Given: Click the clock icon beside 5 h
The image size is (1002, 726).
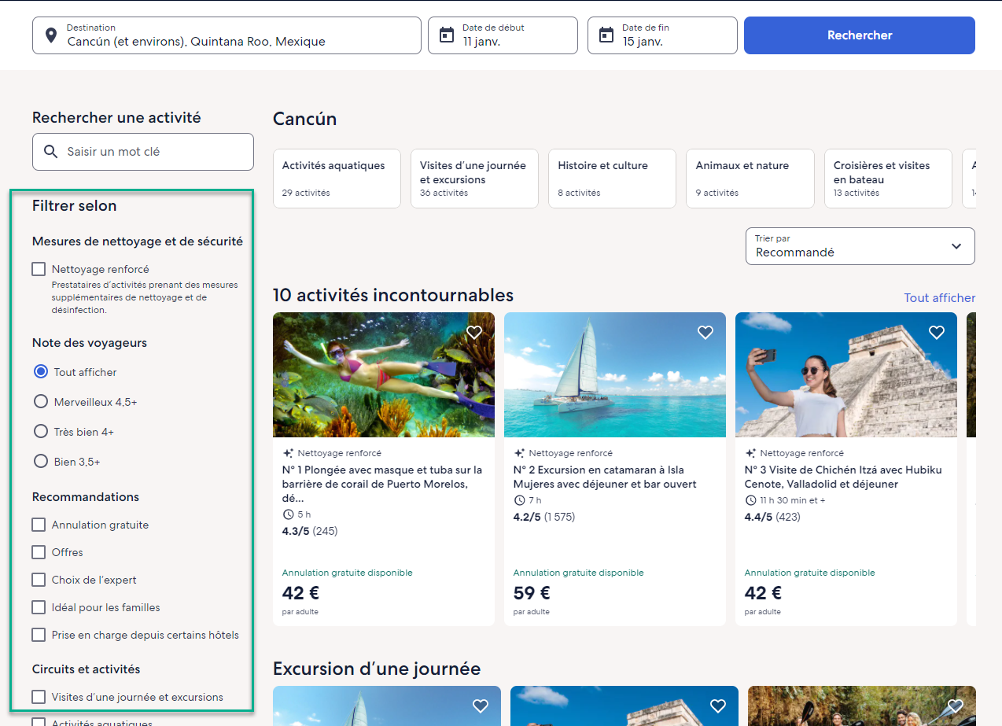Looking at the screenshot, I should tap(288, 514).
